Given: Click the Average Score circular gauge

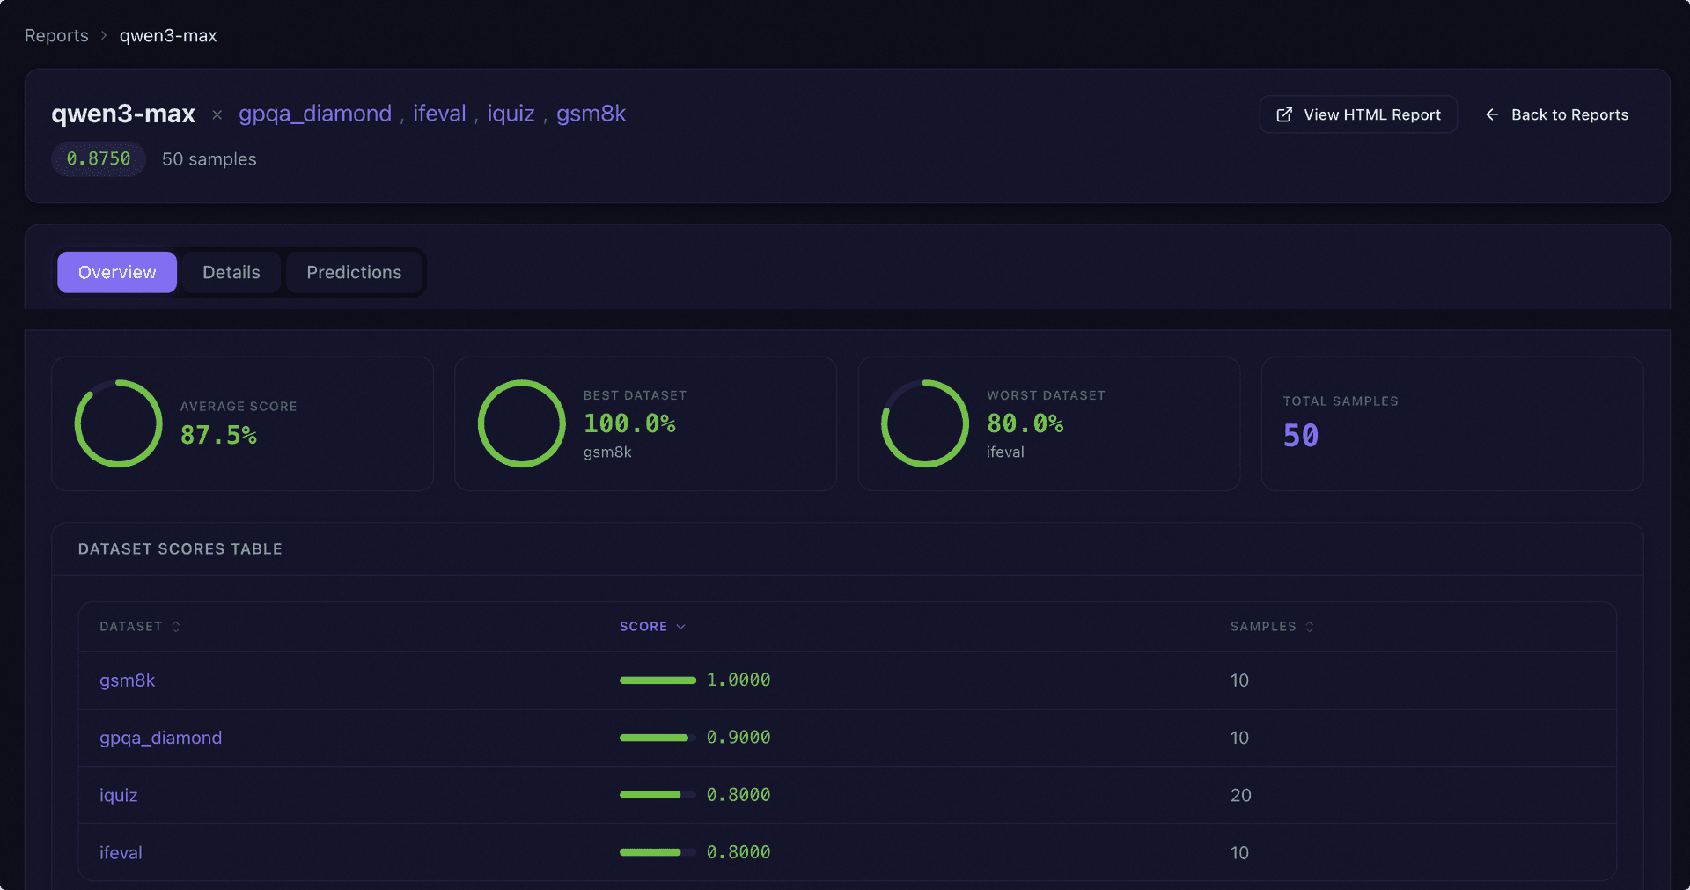Looking at the screenshot, I should click(x=119, y=423).
